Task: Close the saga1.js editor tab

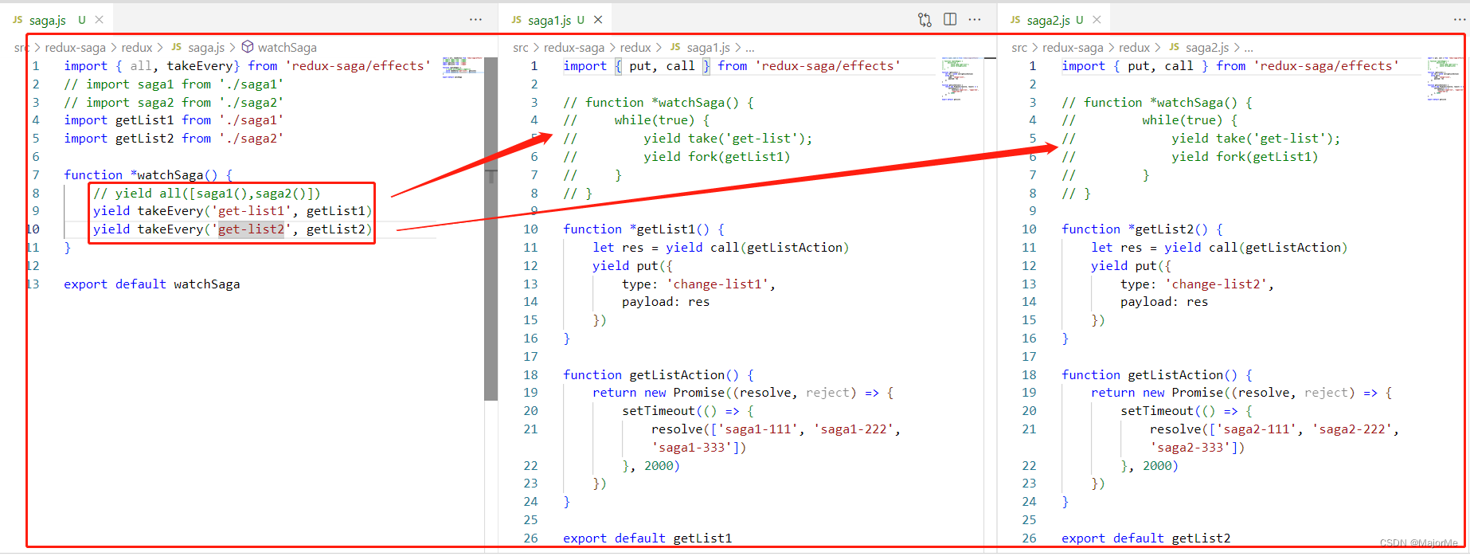Action: click(598, 20)
